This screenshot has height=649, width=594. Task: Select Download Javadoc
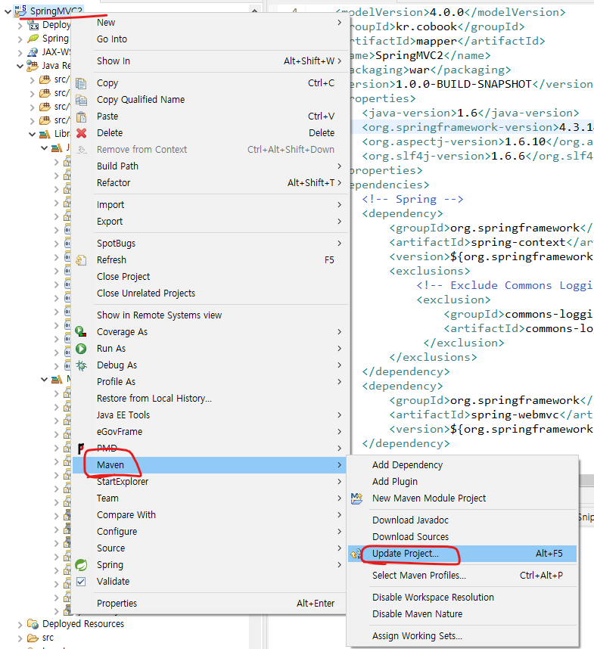[x=462, y=520]
